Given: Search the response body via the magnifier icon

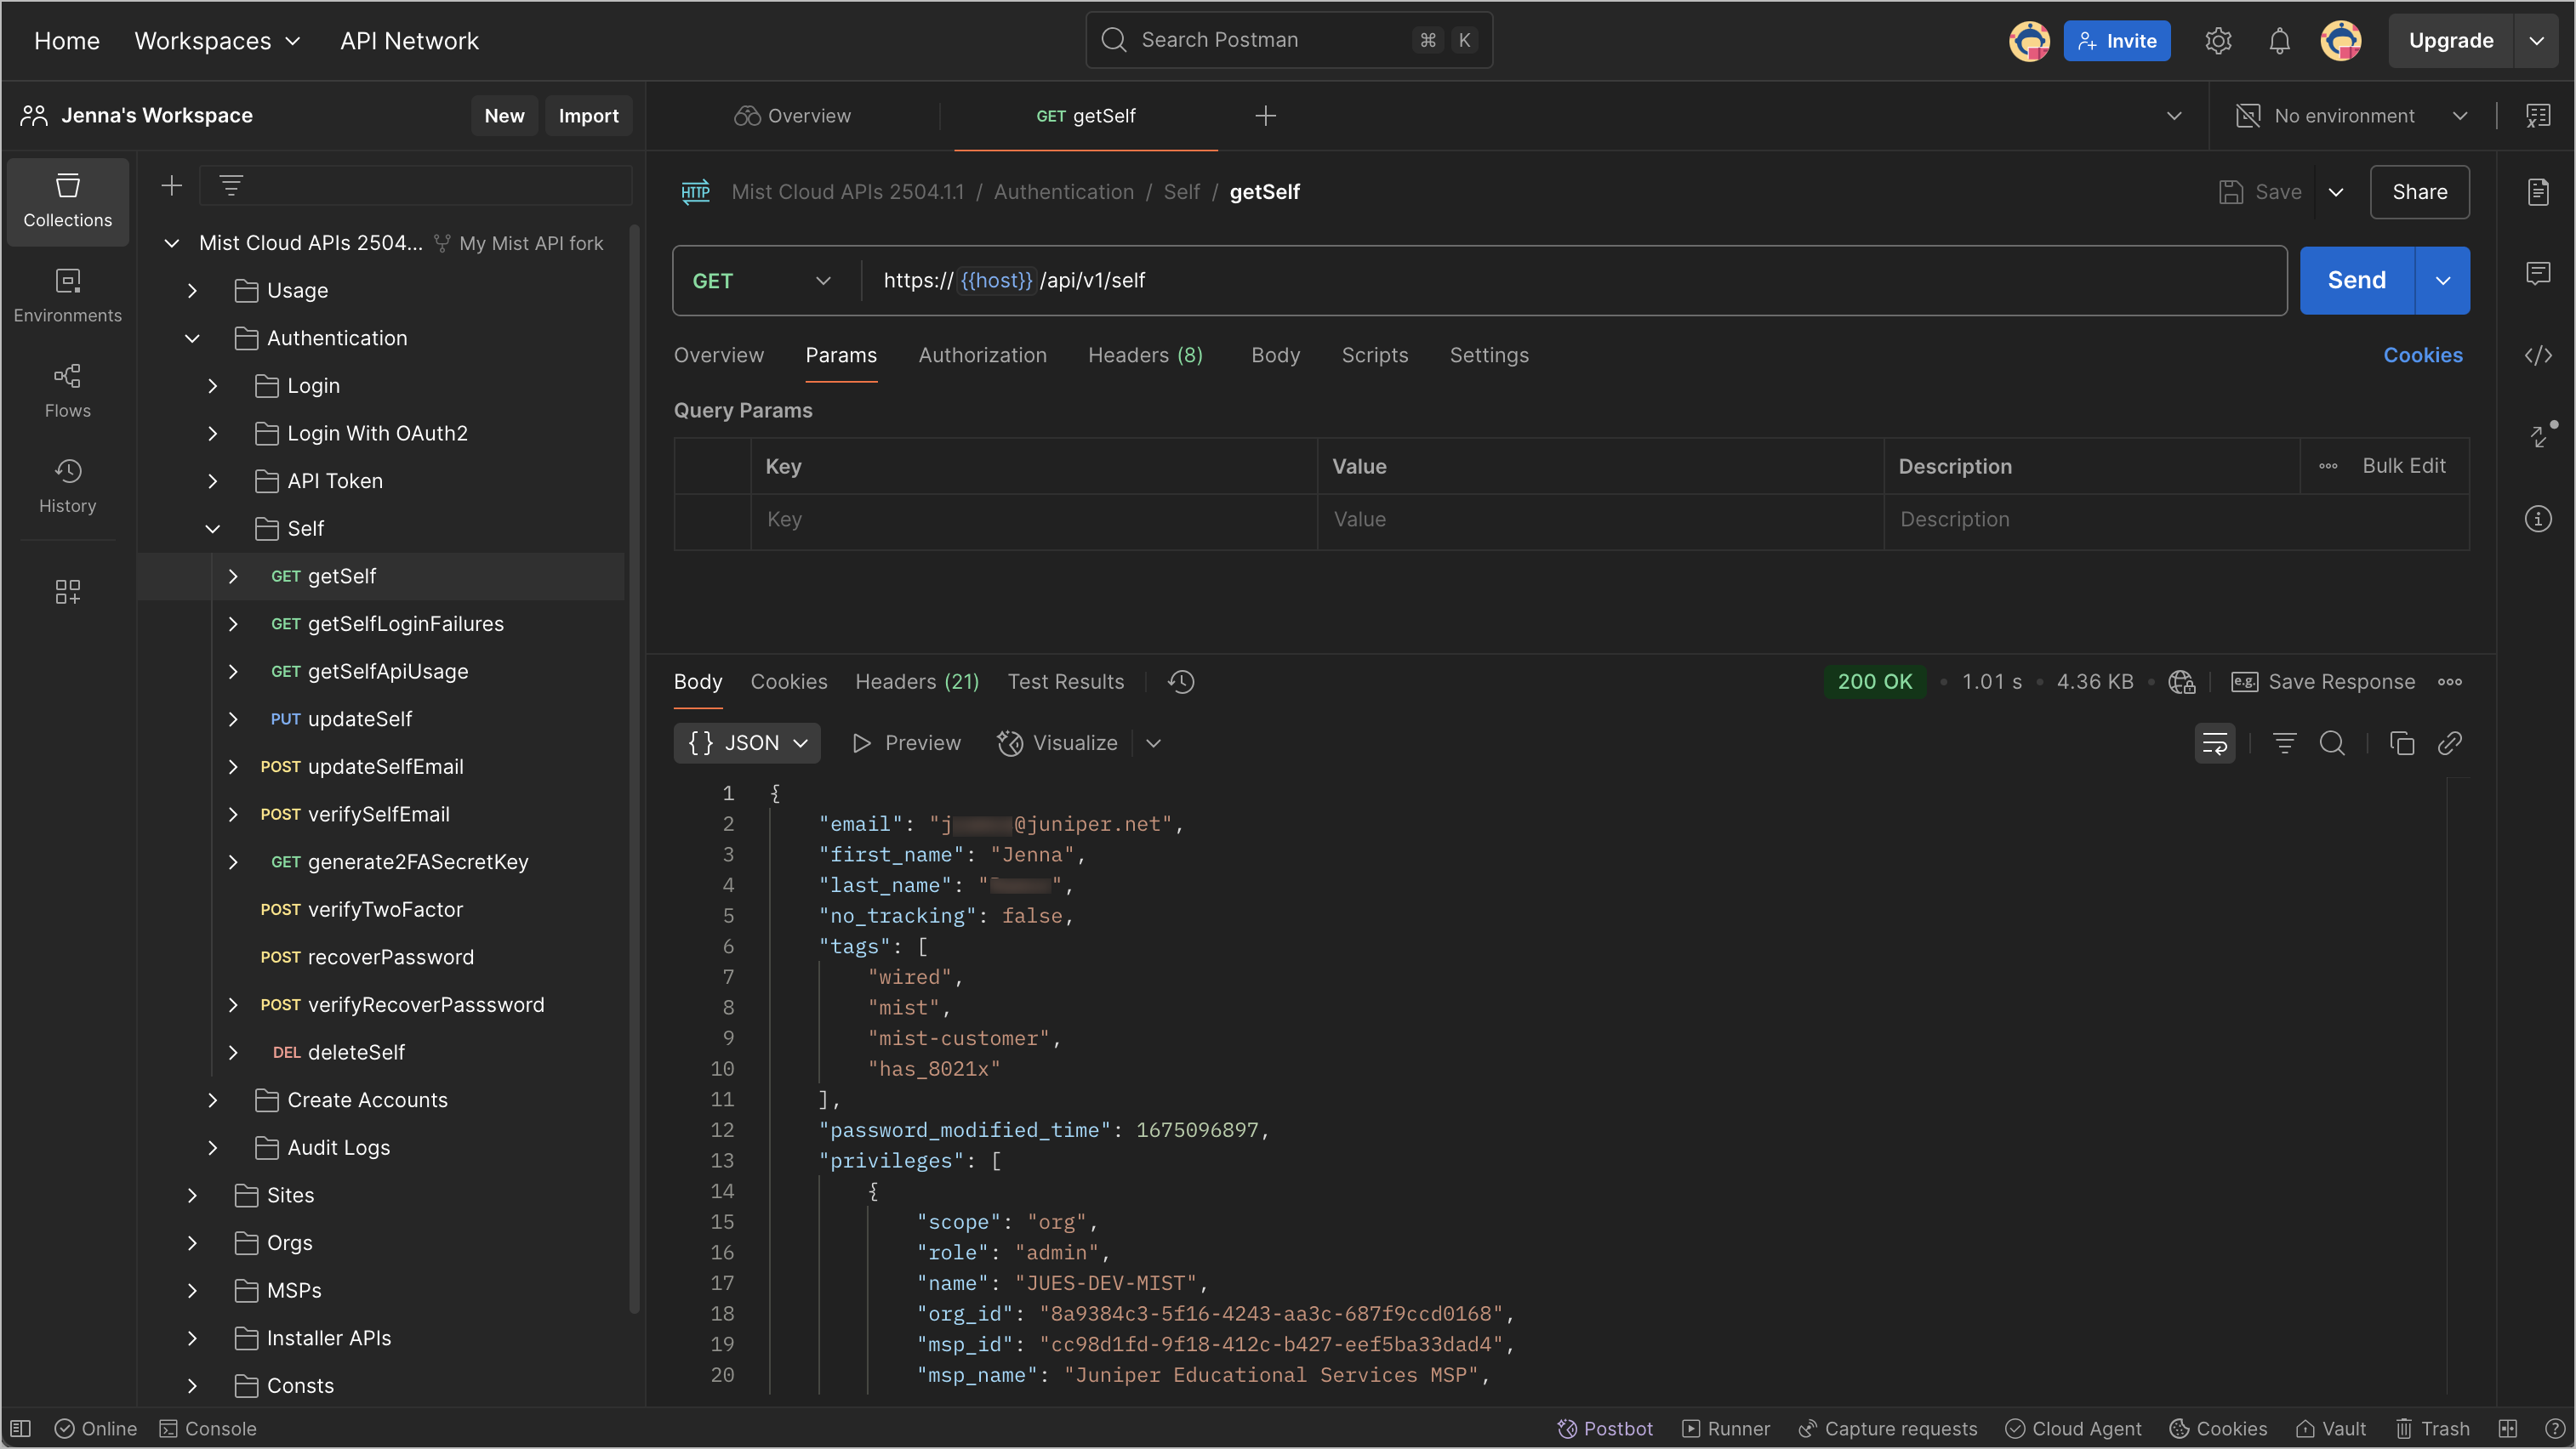Looking at the screenshot, I should (x=2332, y=743).
